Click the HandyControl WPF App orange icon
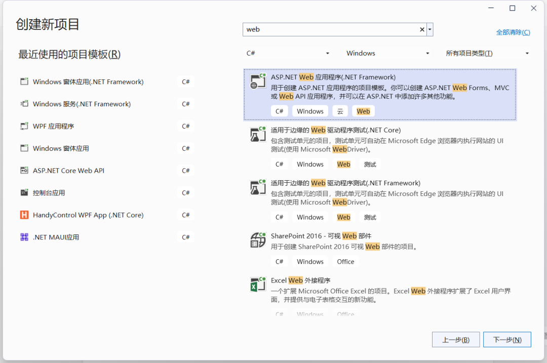The height and width of the screenshot is (363, 547). pyautogui.click(x=24, y=215)
